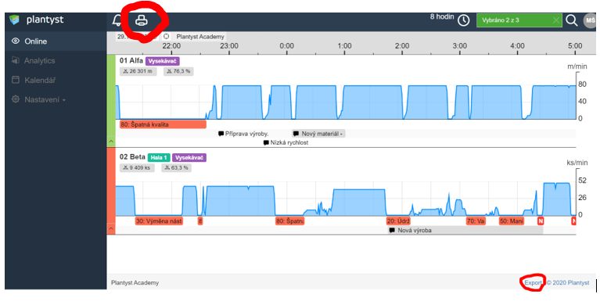Open the clock time range selector

point(464,20)
